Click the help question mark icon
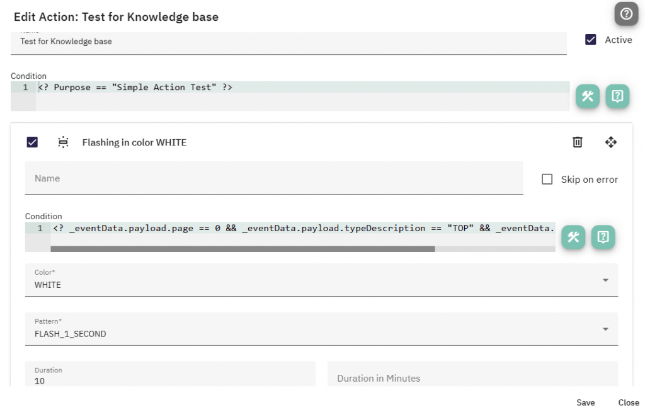 tap(625, 14)
